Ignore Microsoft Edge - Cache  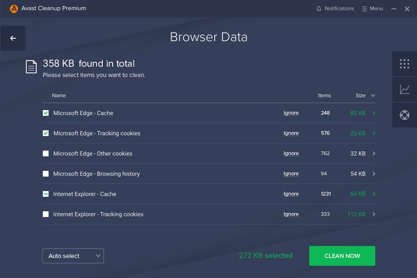291,113
